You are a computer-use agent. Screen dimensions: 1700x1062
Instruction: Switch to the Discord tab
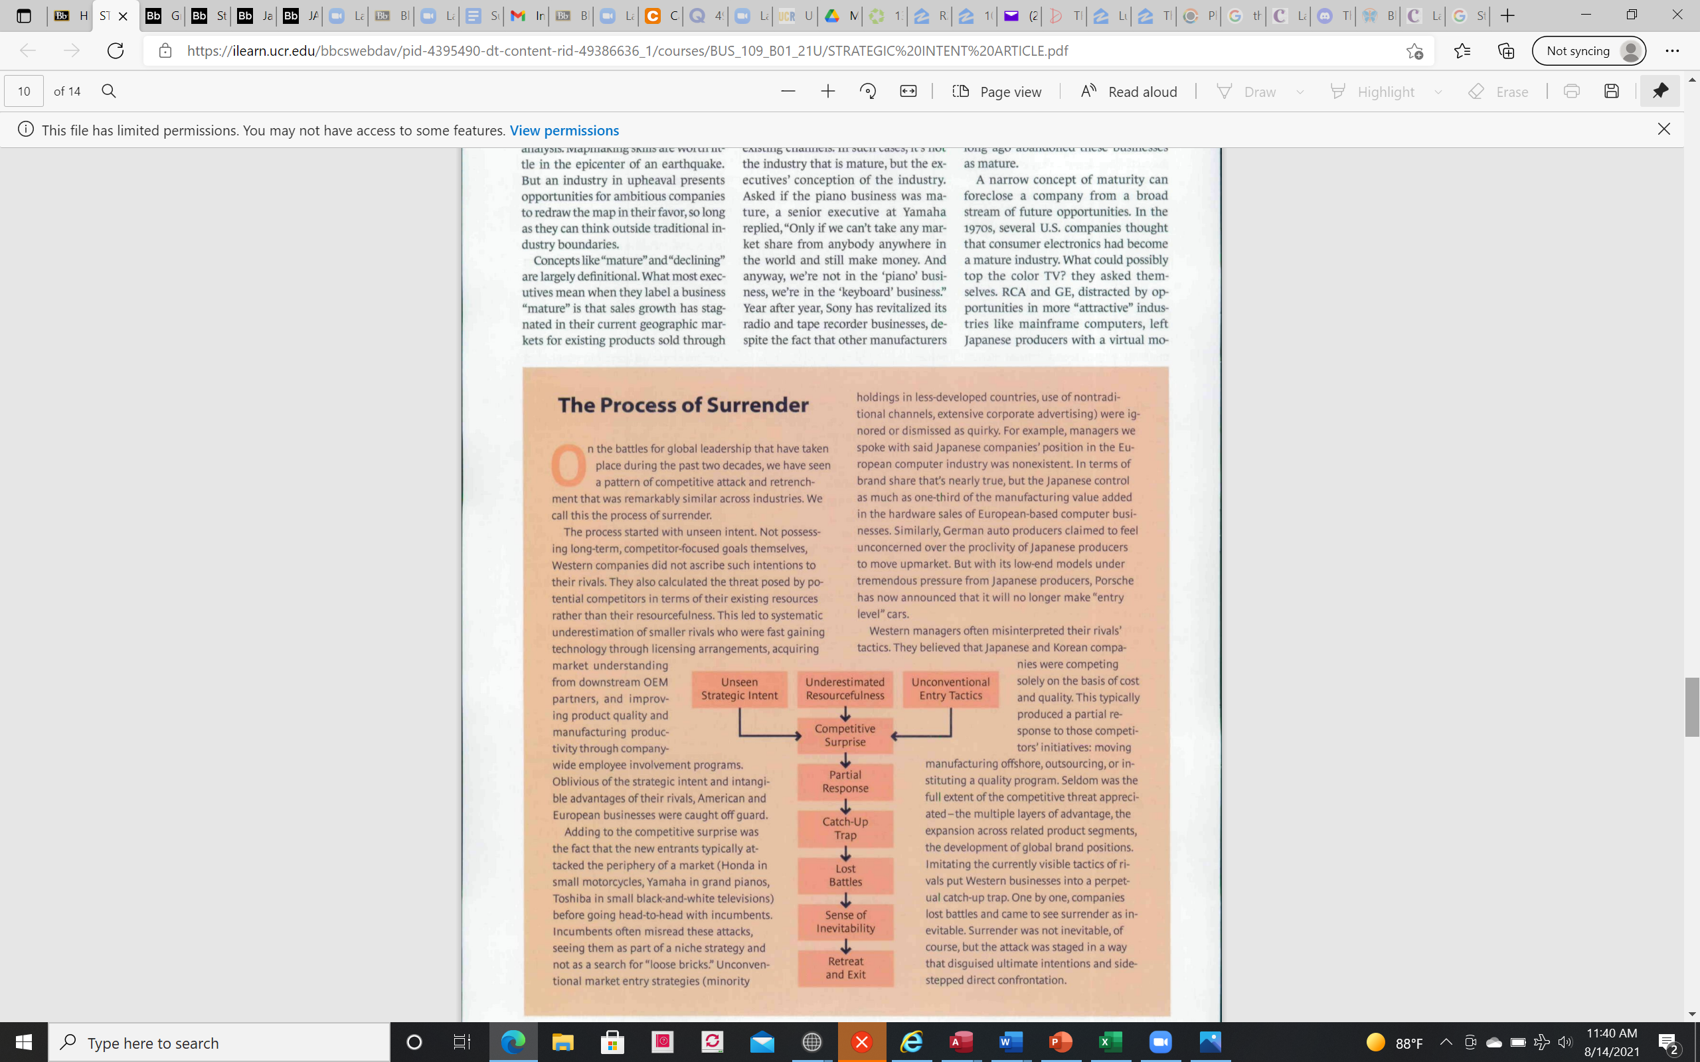pos(1333,15)
